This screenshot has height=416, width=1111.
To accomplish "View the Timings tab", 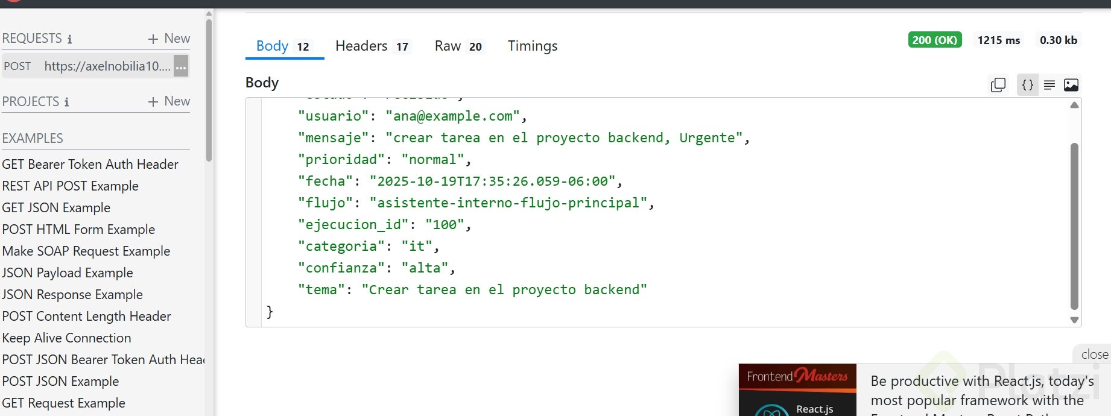I will click(x=532, y=46).
